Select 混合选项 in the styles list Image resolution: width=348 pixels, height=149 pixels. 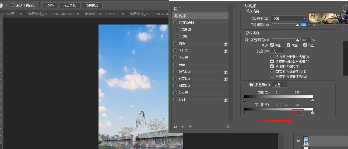coord(200,16)
